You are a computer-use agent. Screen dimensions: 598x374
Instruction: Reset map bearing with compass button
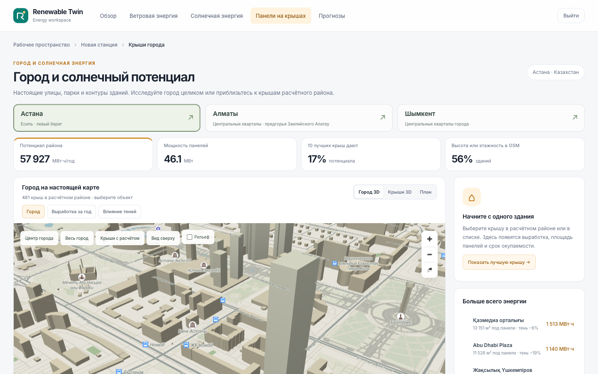tap(429, 270)
